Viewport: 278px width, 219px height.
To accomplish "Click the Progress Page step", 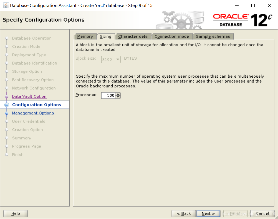I will point(27,146).
